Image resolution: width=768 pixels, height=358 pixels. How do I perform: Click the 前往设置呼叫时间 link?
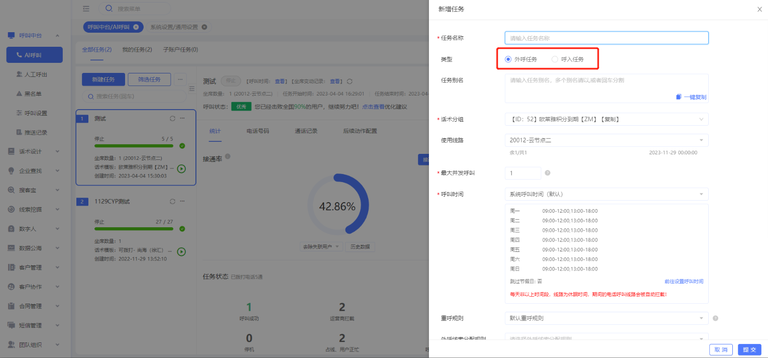click(684, 282)
